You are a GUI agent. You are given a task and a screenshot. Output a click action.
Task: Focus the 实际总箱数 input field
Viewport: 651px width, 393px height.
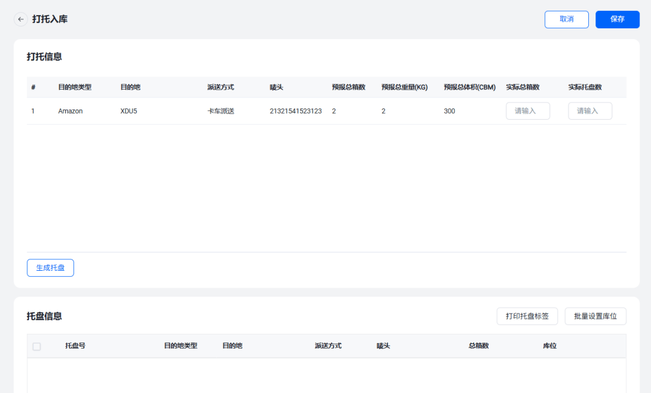[527, 111]
